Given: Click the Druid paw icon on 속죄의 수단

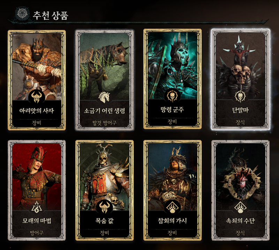Looking at the screenshot, I should point(240,208).
